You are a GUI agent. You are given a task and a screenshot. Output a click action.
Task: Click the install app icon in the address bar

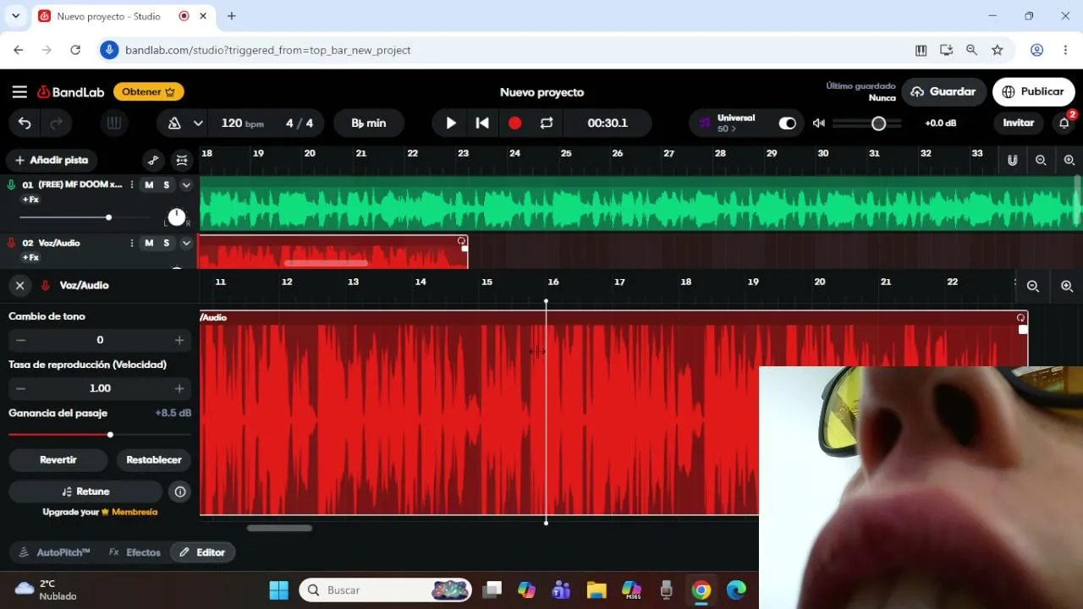(x=946, y=50)
